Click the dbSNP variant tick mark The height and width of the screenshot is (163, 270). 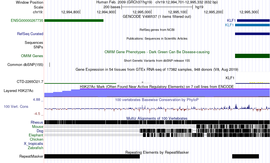tap(49, 65)
